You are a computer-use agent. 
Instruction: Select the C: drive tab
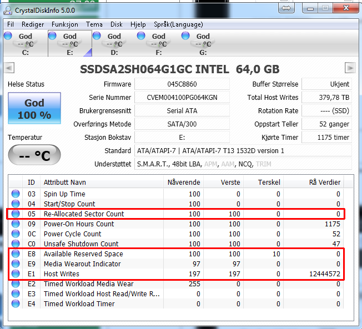coord(26,44)
